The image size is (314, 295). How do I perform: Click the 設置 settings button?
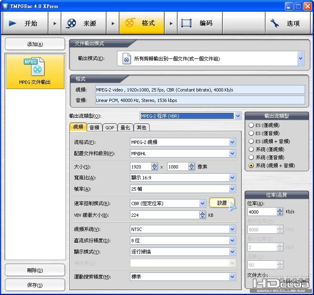point(222,203)
